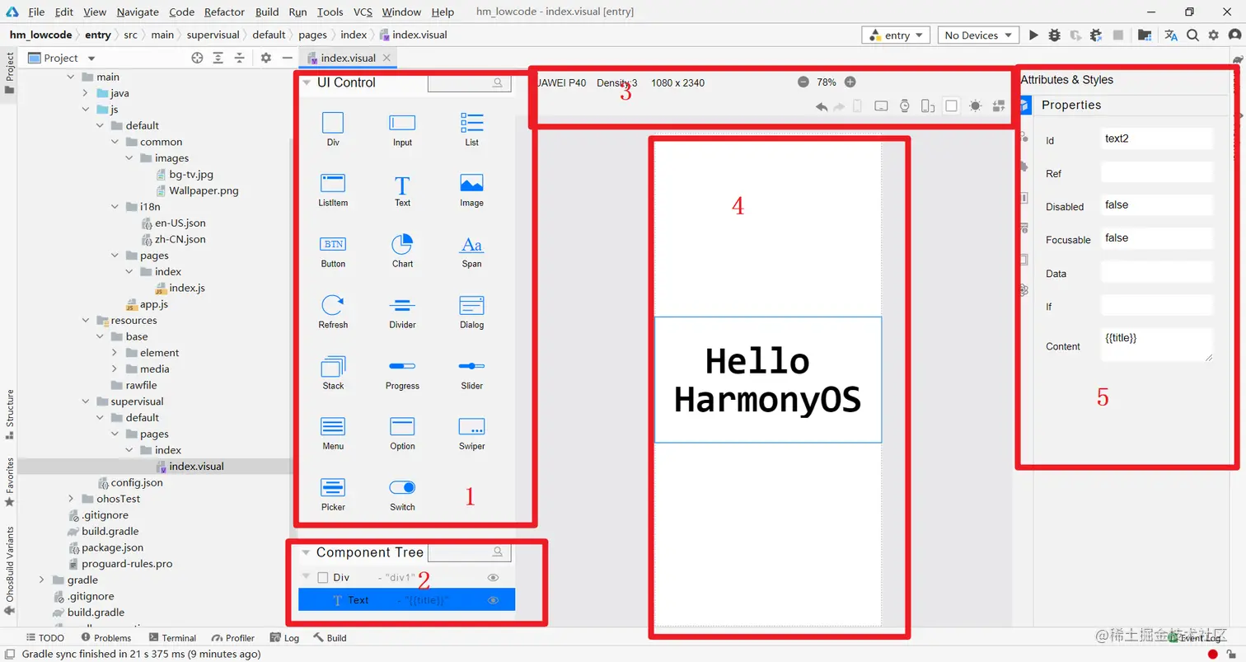The width and height of the screenshot is (1246, 662).
Task: Open the entry module dropdown
Action: coord(896,35)
